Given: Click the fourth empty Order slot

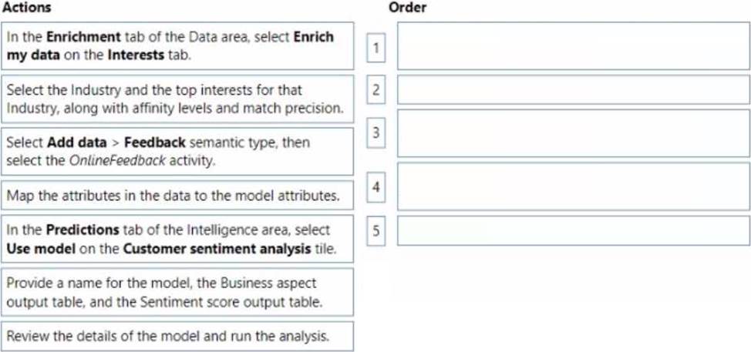Looking at the screenshot, I should [x=574, y=186].
